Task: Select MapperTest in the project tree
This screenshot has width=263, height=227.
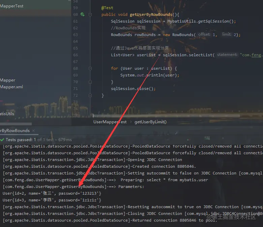Action: pos(11,6)
